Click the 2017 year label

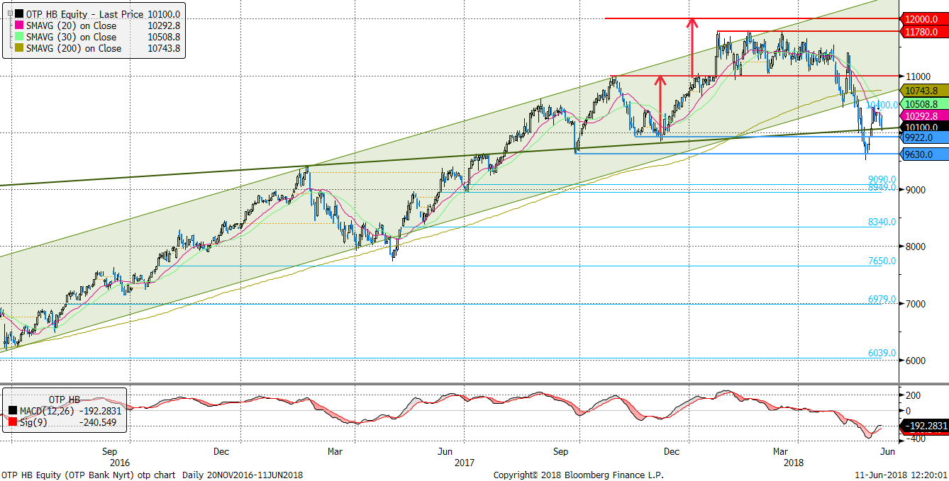coord(464,462)
